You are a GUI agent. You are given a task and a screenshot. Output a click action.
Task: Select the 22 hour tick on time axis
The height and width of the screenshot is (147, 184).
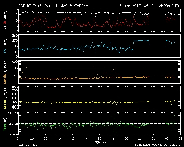(x=140, y=138)
